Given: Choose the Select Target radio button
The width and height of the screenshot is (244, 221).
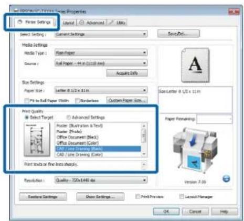Looking at the screenshot, I should [x=27, y=118].
